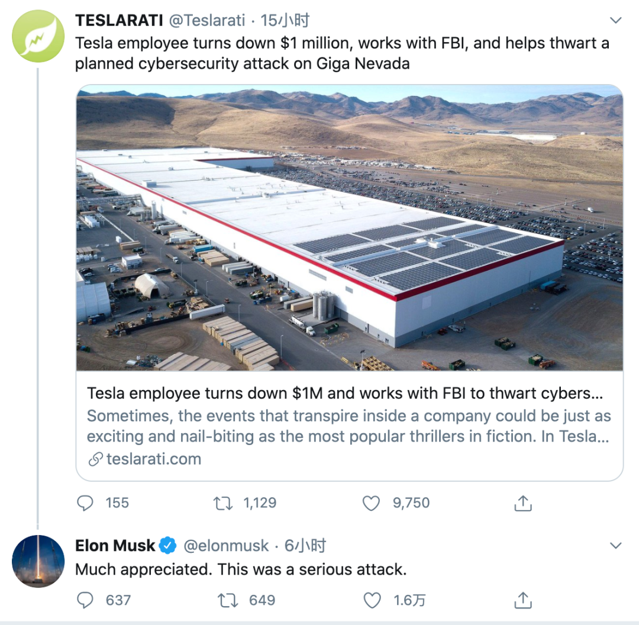Viewport: 639px width, 625px height.
Task: Open the tweet's 15小时 timestamp
Action: pos(285,21)
